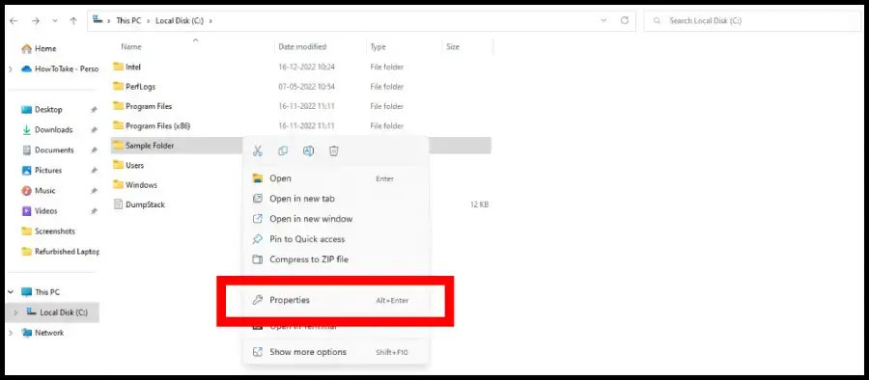Unpin Desktop using its pin icon
This screenshot has width=869, height=380.
(x=94, y=110)
